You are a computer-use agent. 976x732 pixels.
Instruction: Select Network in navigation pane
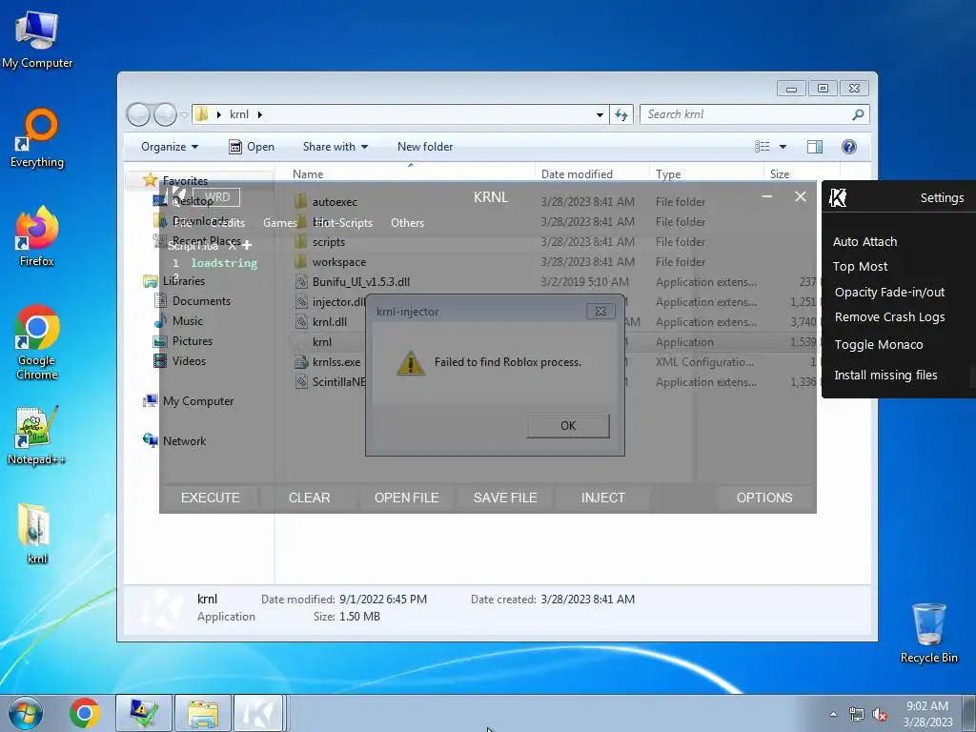[x=184, y=441]
